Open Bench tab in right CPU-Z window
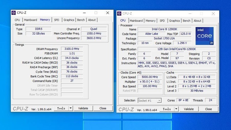 coord(187,21)
